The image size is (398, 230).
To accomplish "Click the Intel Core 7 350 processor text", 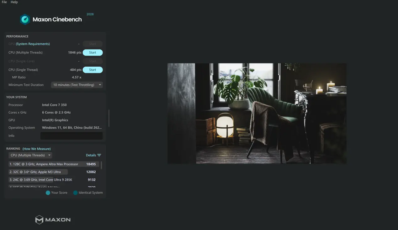I will point(54,105).
